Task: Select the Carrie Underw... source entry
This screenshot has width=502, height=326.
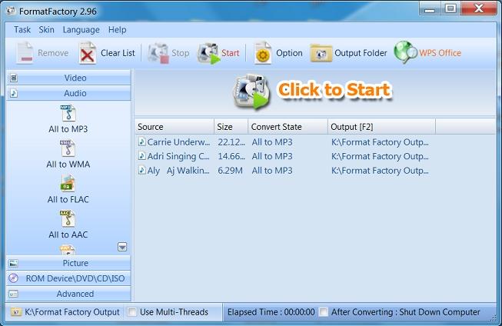Action: [178, 142]
